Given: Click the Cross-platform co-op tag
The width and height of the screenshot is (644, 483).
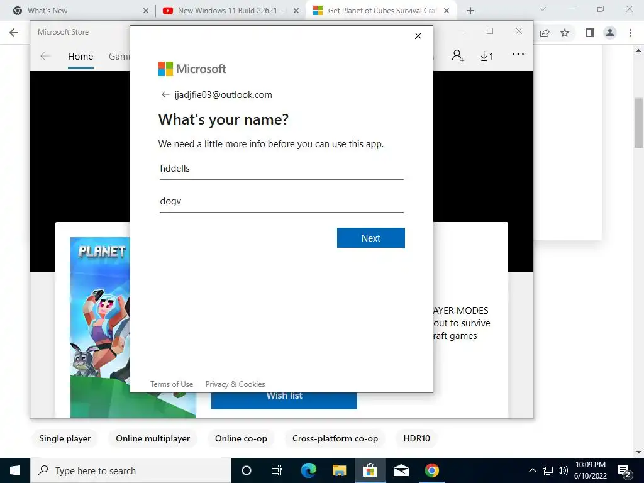Looking at the screenshot, I should [x=335, y=438].
